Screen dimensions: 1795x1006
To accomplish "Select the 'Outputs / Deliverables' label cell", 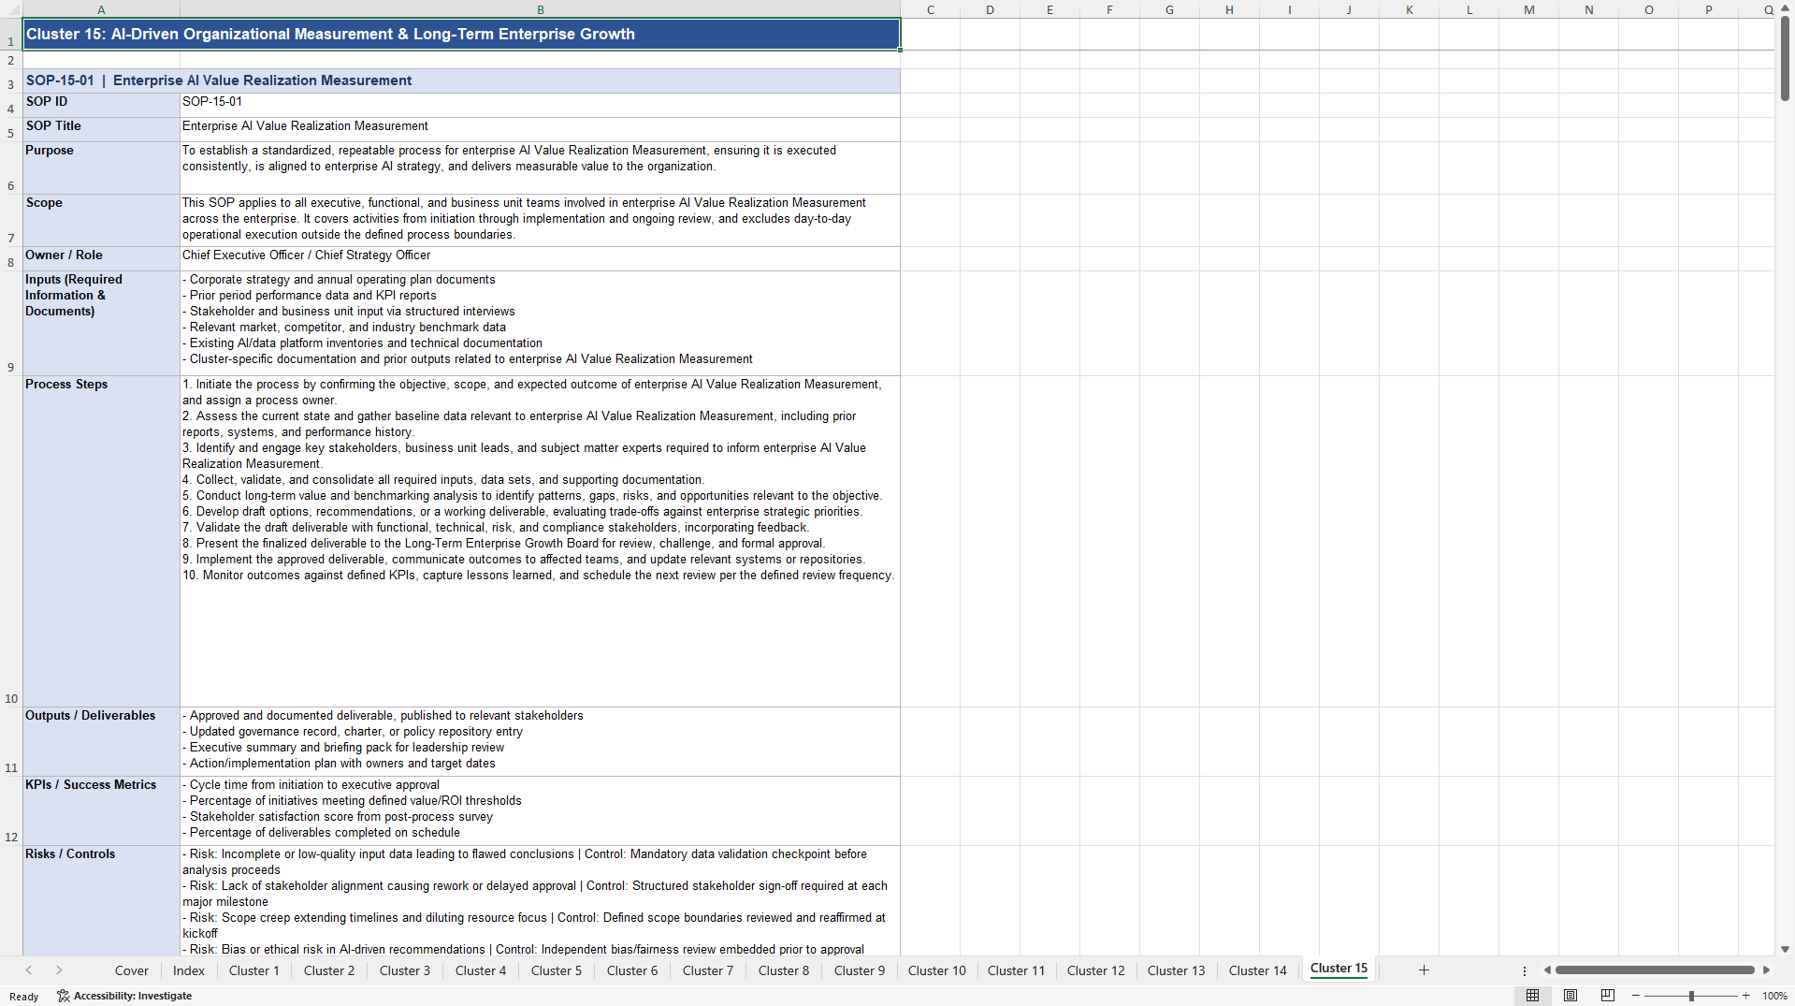I will [101, 741].
